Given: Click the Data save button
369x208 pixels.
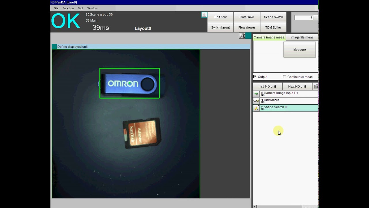Looking at the screenshot, I should coord(247,17).
